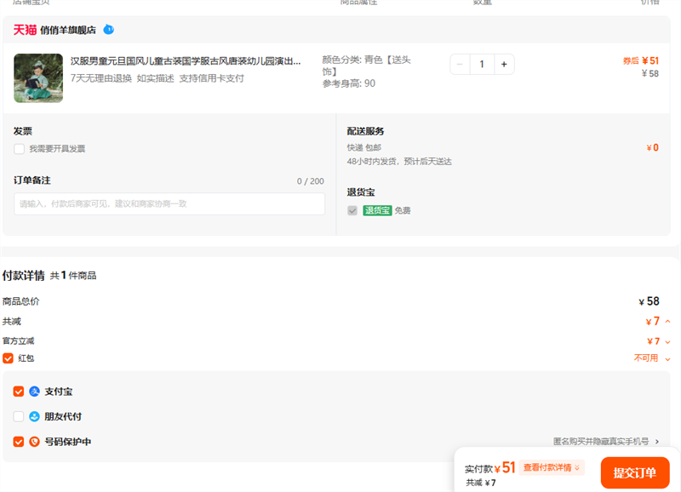Tick the 我需要开具发票 invoice checkbox

(19, 149)
